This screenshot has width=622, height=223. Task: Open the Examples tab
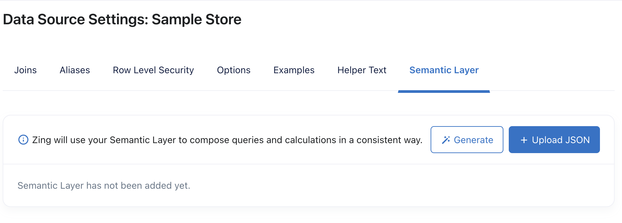(x=294, y=70)
